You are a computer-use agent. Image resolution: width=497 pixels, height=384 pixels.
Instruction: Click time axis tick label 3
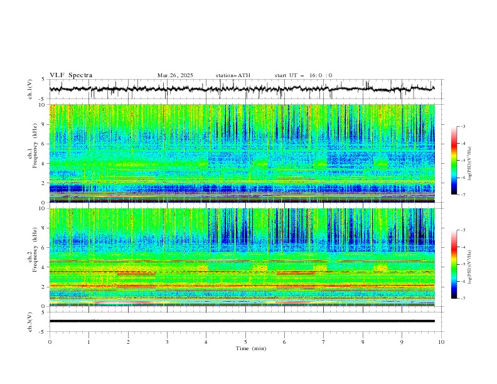[x=167, y=342]
